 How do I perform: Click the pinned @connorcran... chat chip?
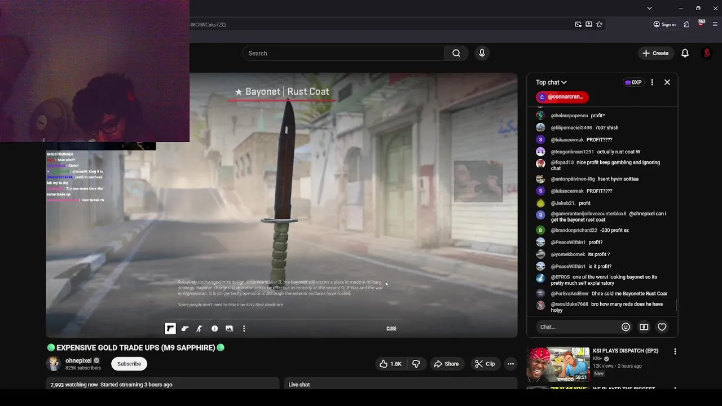click(x=562, y=97)
